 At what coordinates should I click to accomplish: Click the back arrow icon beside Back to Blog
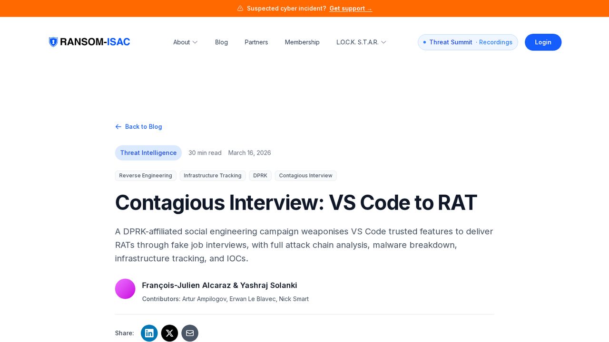[x=118, y=126]
